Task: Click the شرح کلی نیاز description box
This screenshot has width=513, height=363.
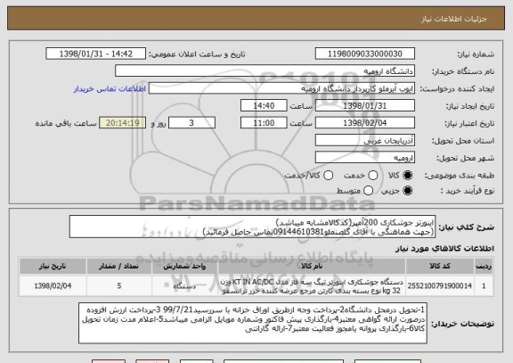Action: pyautogui.click(x=252, y=227)
